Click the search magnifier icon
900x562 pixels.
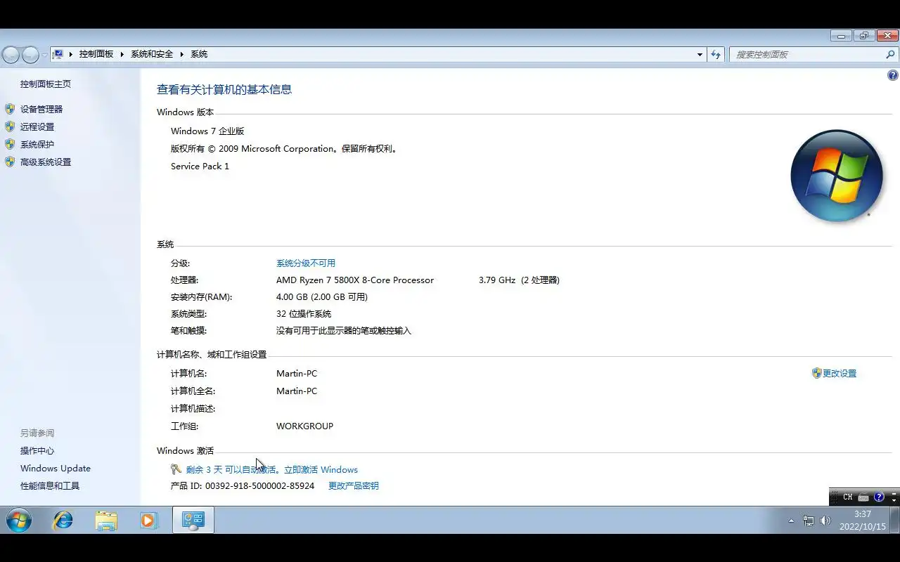point(890,54)
